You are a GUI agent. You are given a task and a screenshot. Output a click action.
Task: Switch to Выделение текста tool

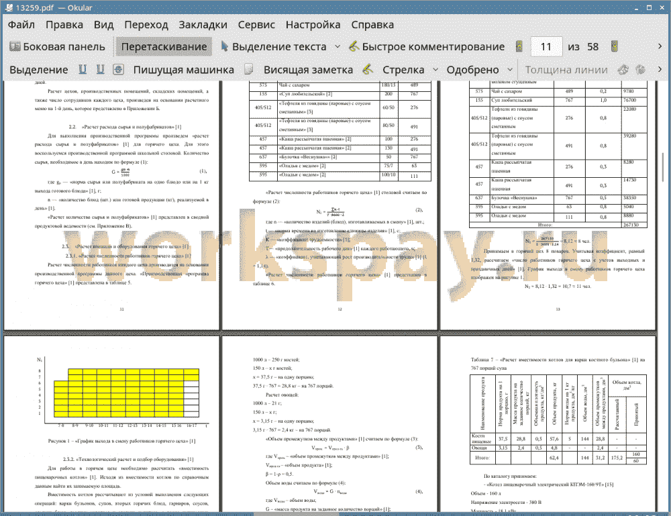coord(274,47)
